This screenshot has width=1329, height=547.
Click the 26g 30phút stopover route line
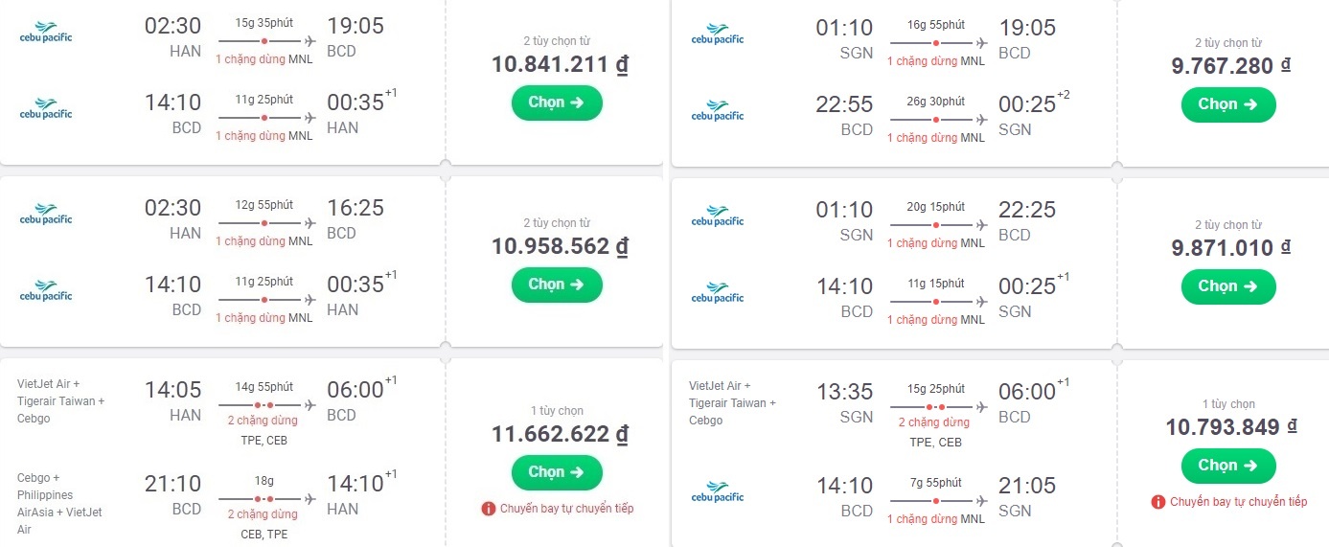(x=938, y=120)
